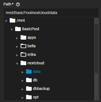Collapse the nextcloud folder arrow

pyautogui.click(x=17, y=64)
